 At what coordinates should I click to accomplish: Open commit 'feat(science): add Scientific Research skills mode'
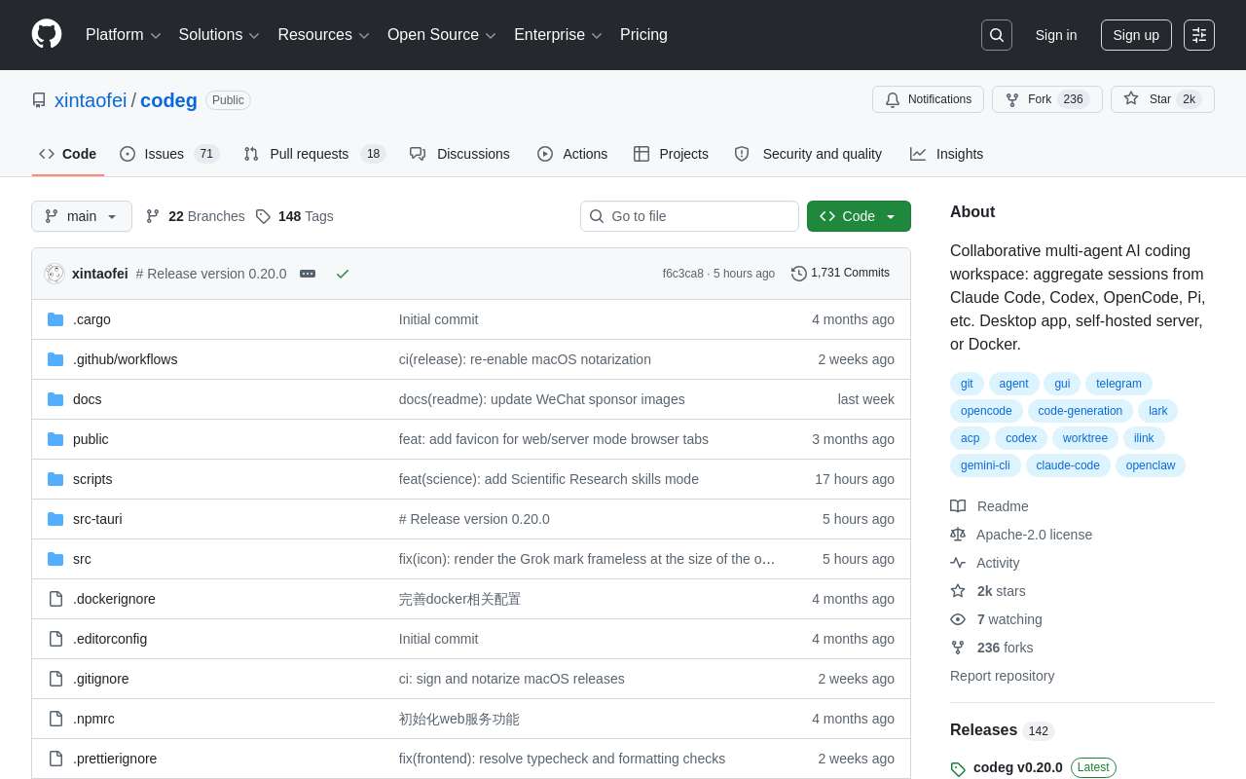point(549,479)
